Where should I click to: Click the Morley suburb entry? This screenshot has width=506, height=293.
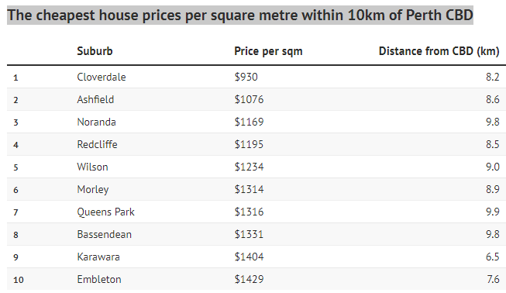click(93, 189)
